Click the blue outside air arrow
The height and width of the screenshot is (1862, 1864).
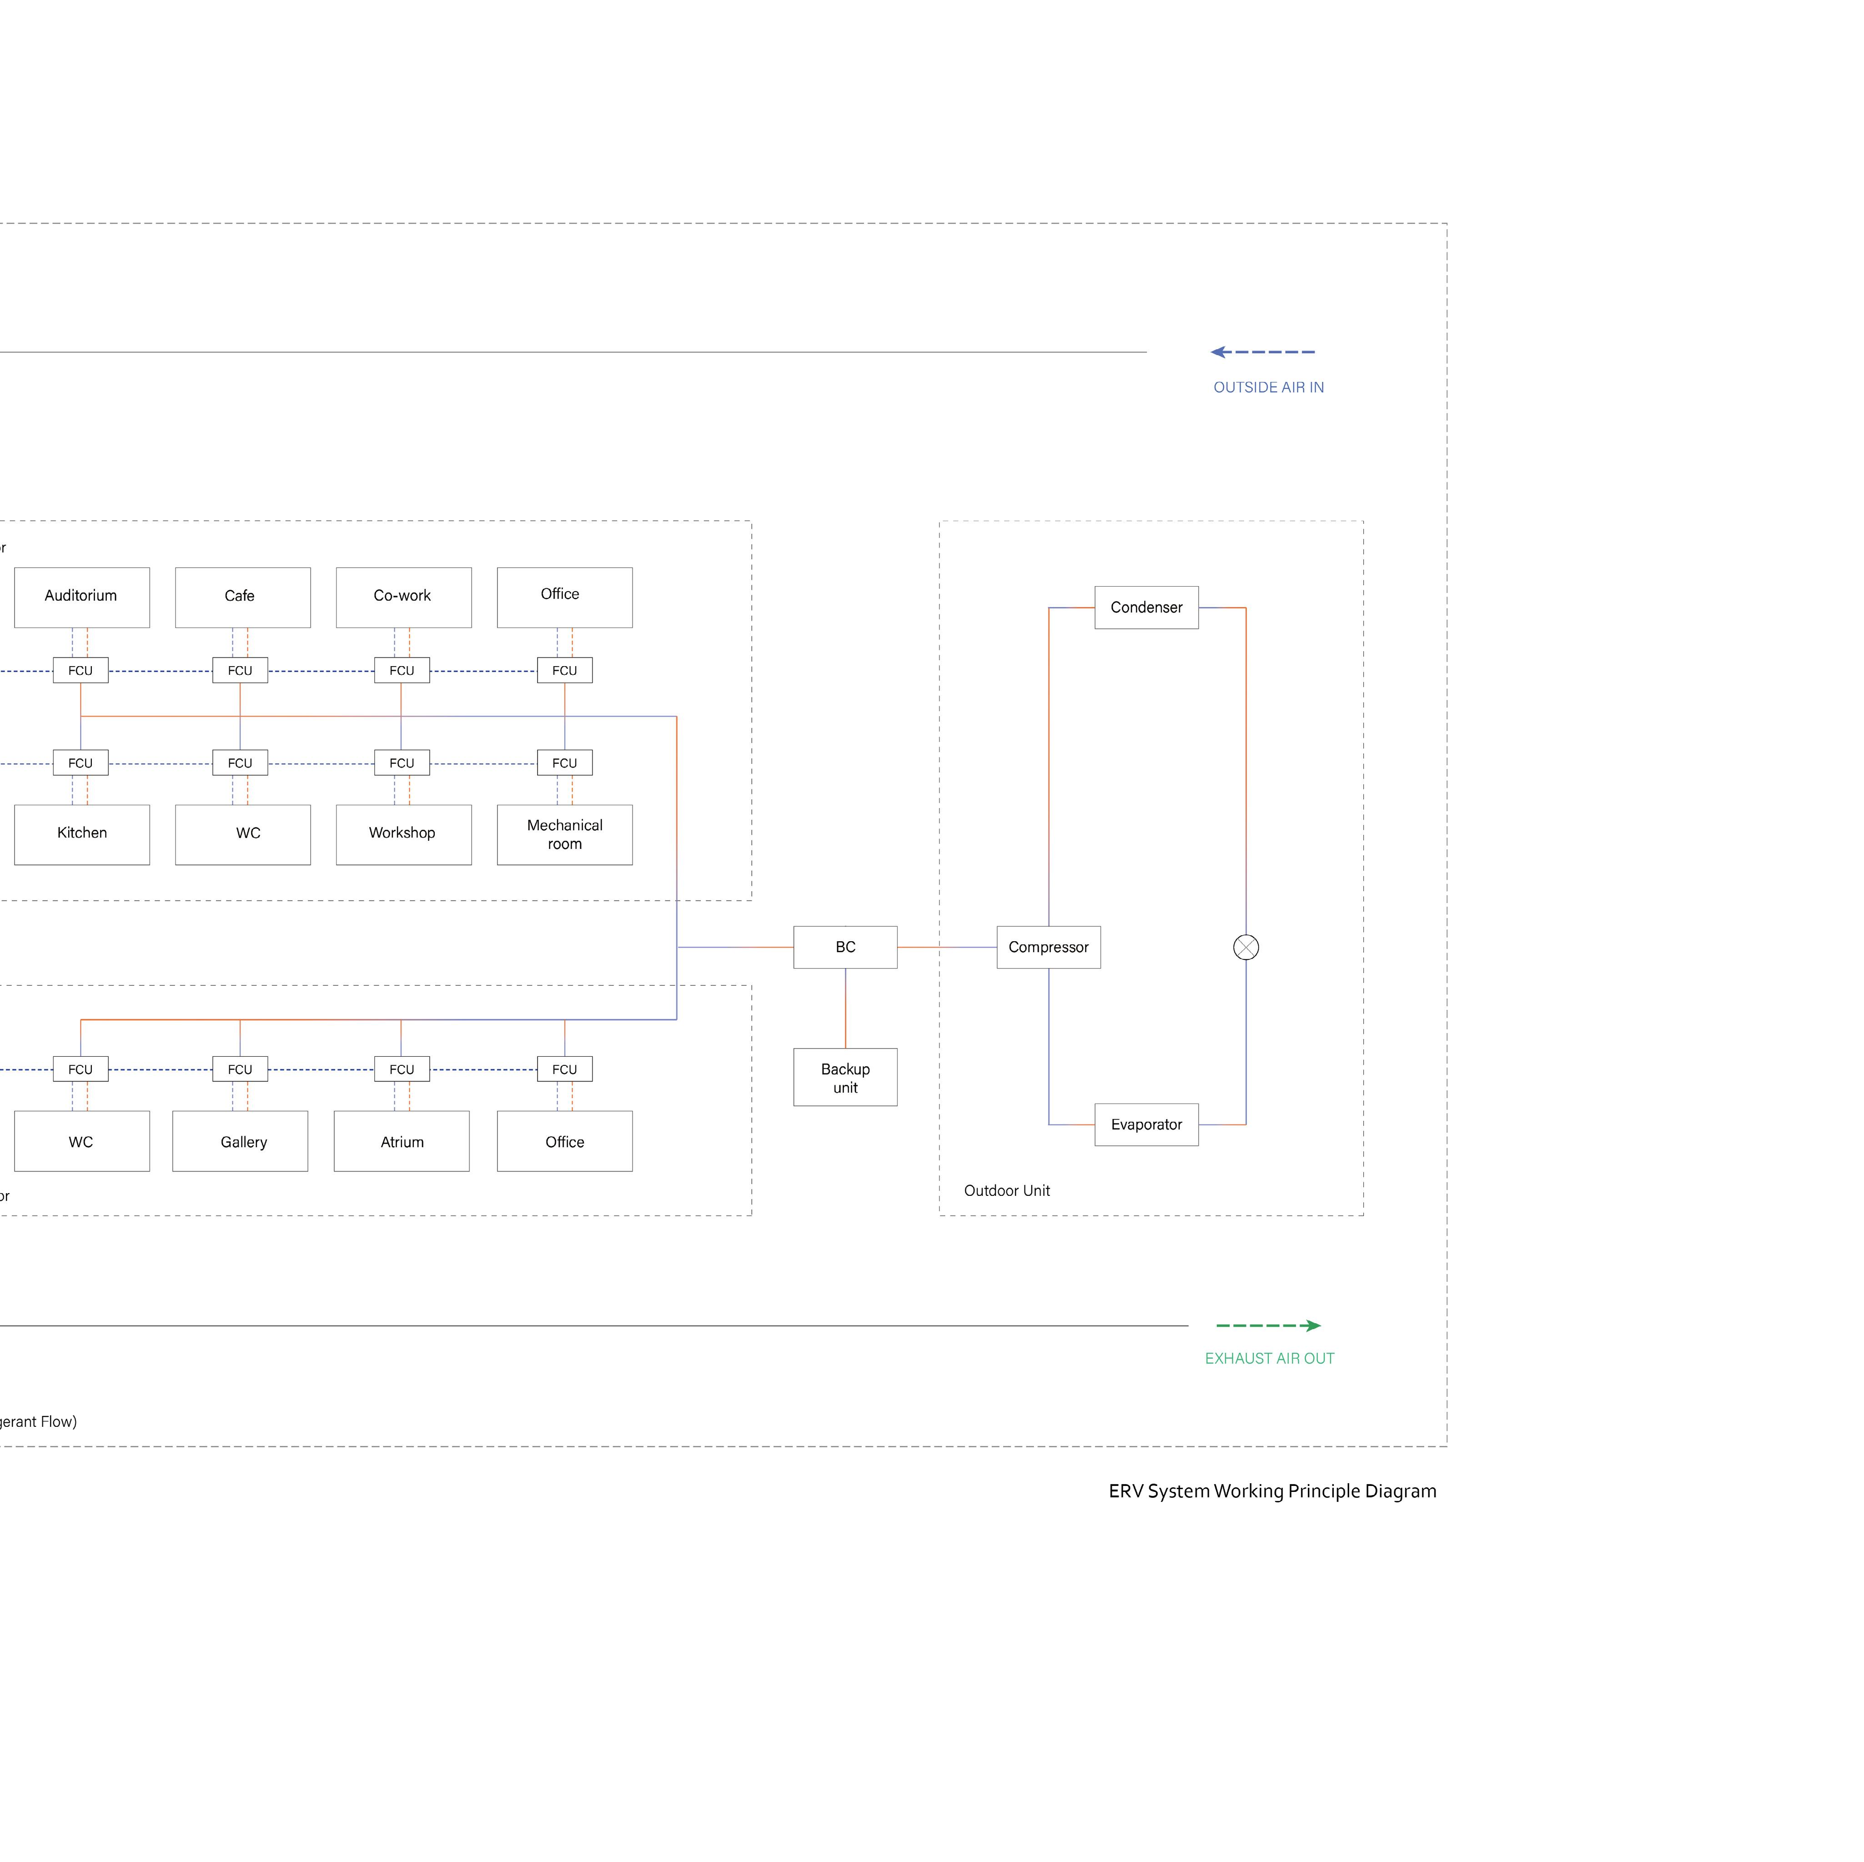coord(1262,352)
